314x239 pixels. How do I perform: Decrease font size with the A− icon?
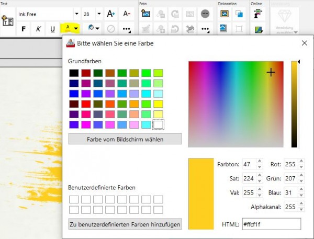(x=126, y=14)
